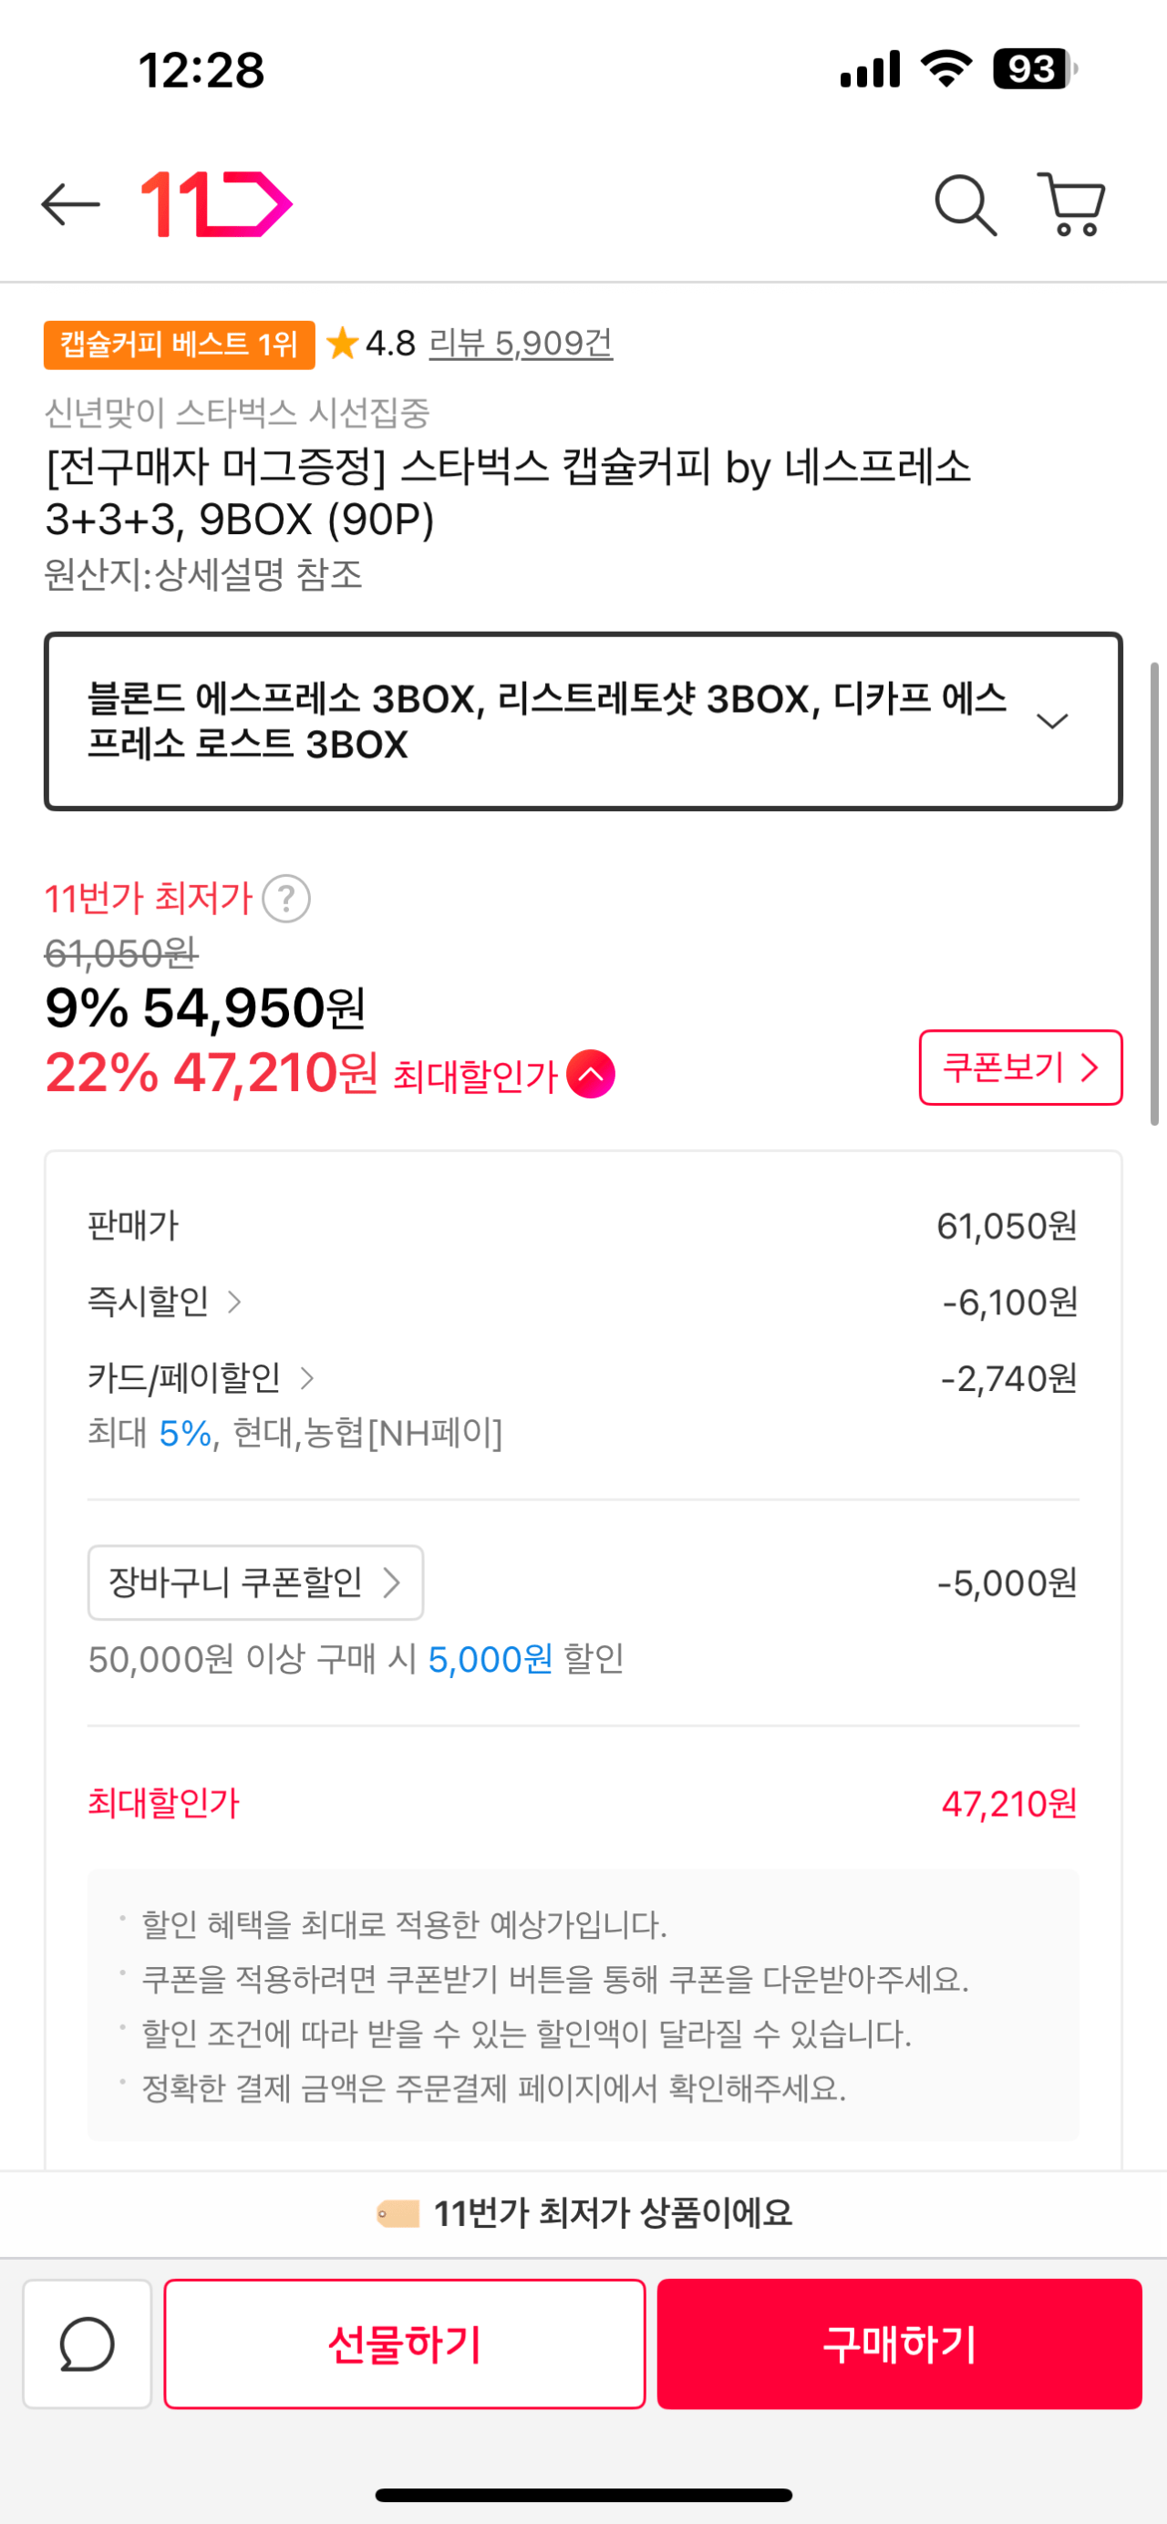Open the 11st logo home
The width and height of the screenshot is (1167, 2524).
tap(217, 205)
